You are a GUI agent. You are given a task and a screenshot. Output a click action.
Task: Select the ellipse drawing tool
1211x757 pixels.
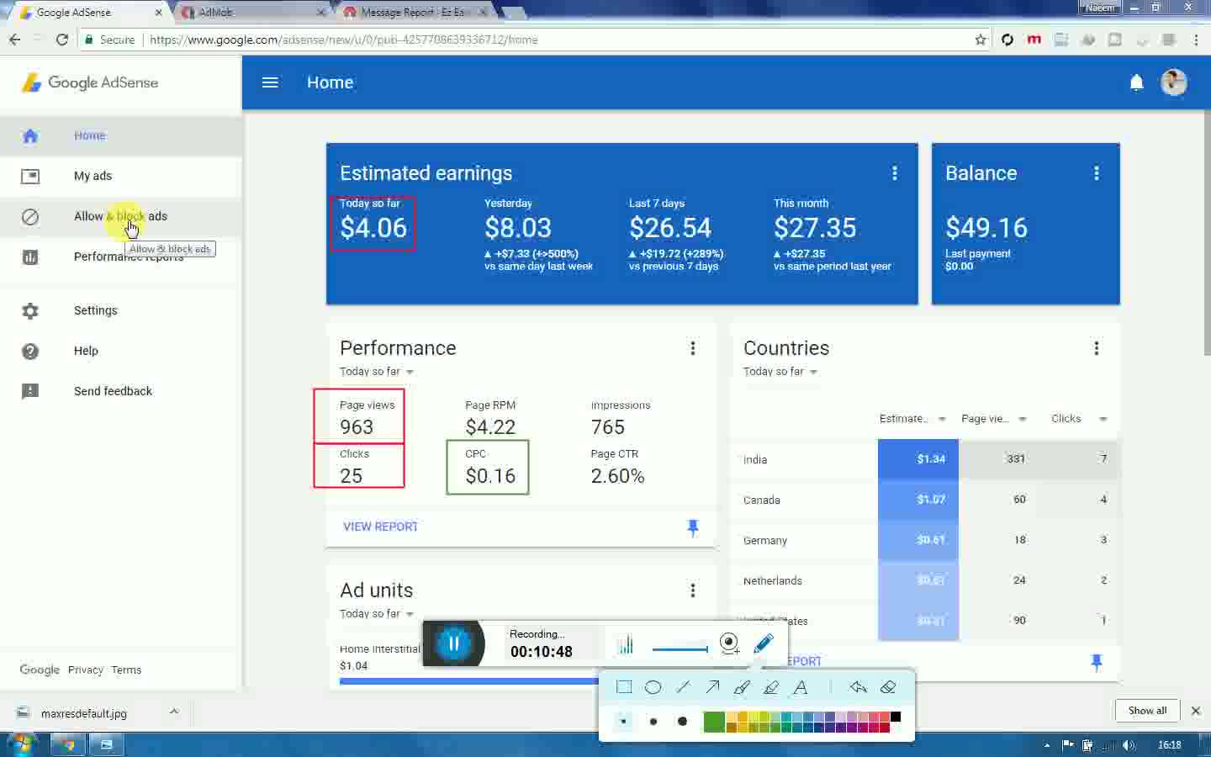tap(653, 687)
